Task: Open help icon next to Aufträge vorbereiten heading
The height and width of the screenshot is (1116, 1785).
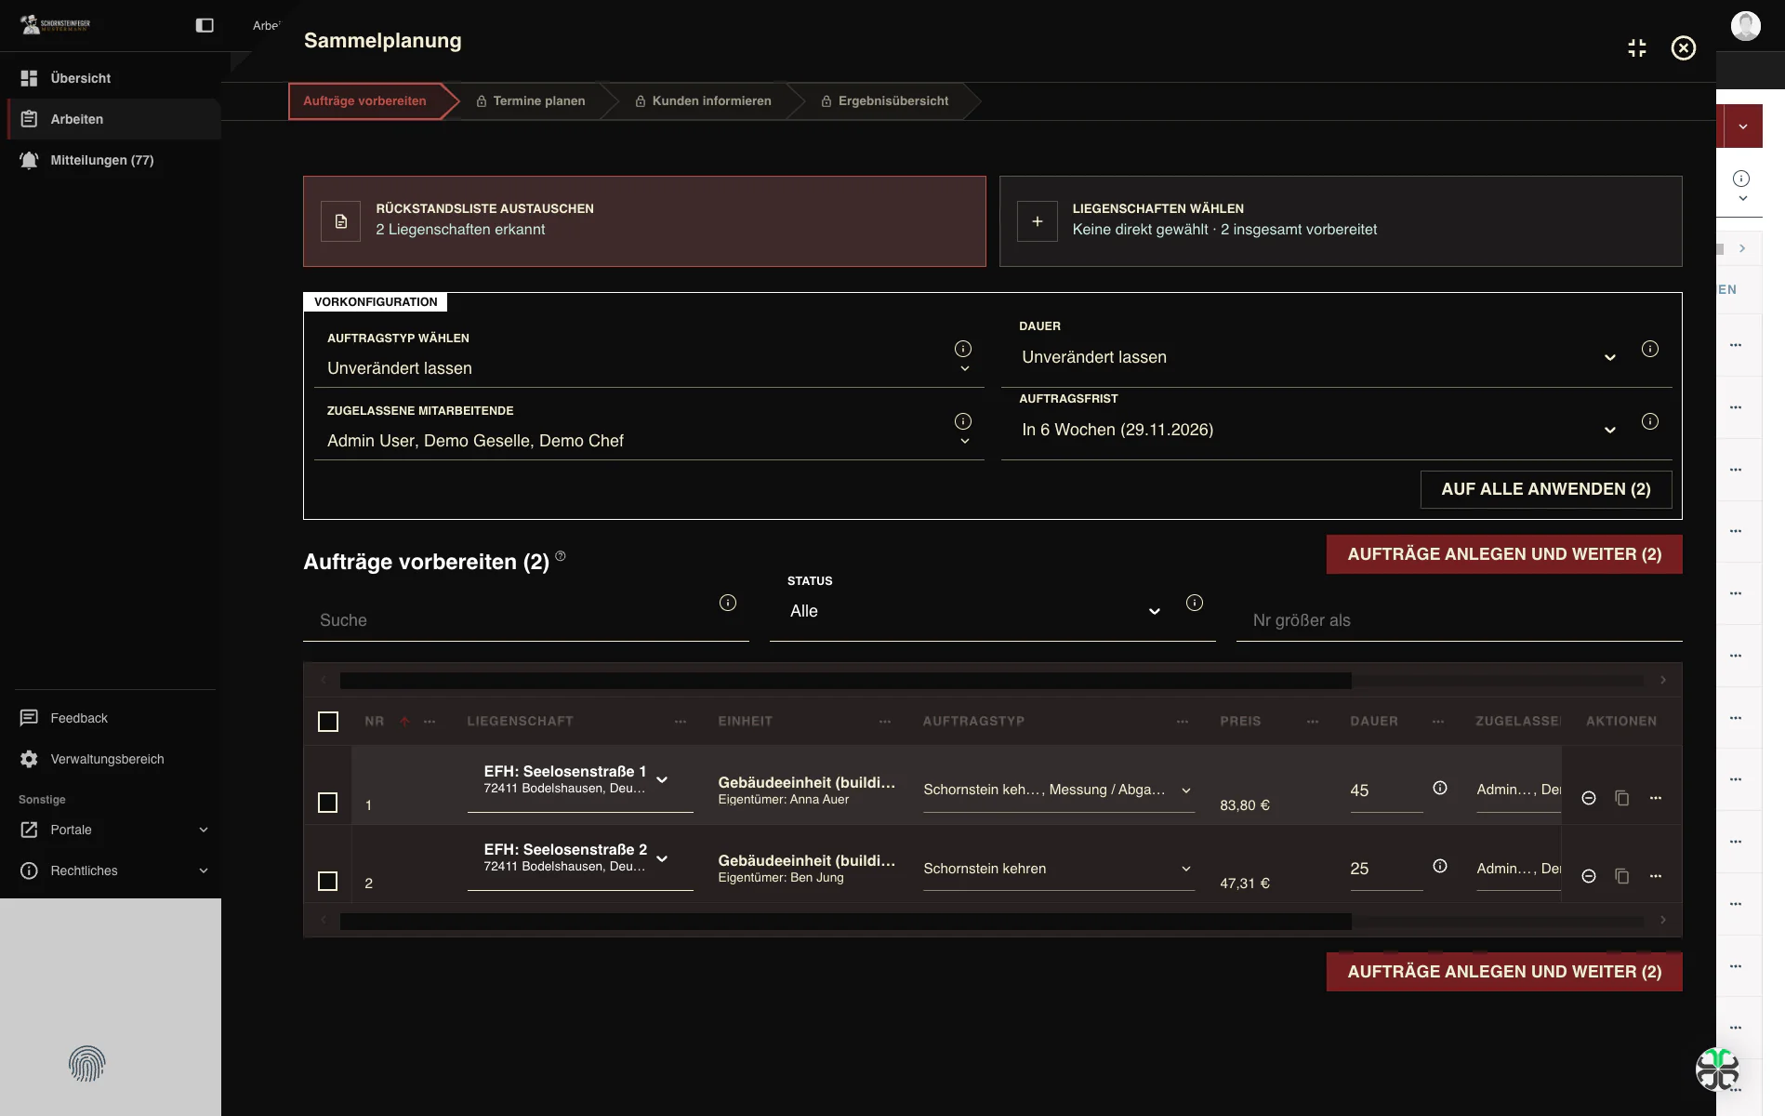Action: (x=561, y=556)
